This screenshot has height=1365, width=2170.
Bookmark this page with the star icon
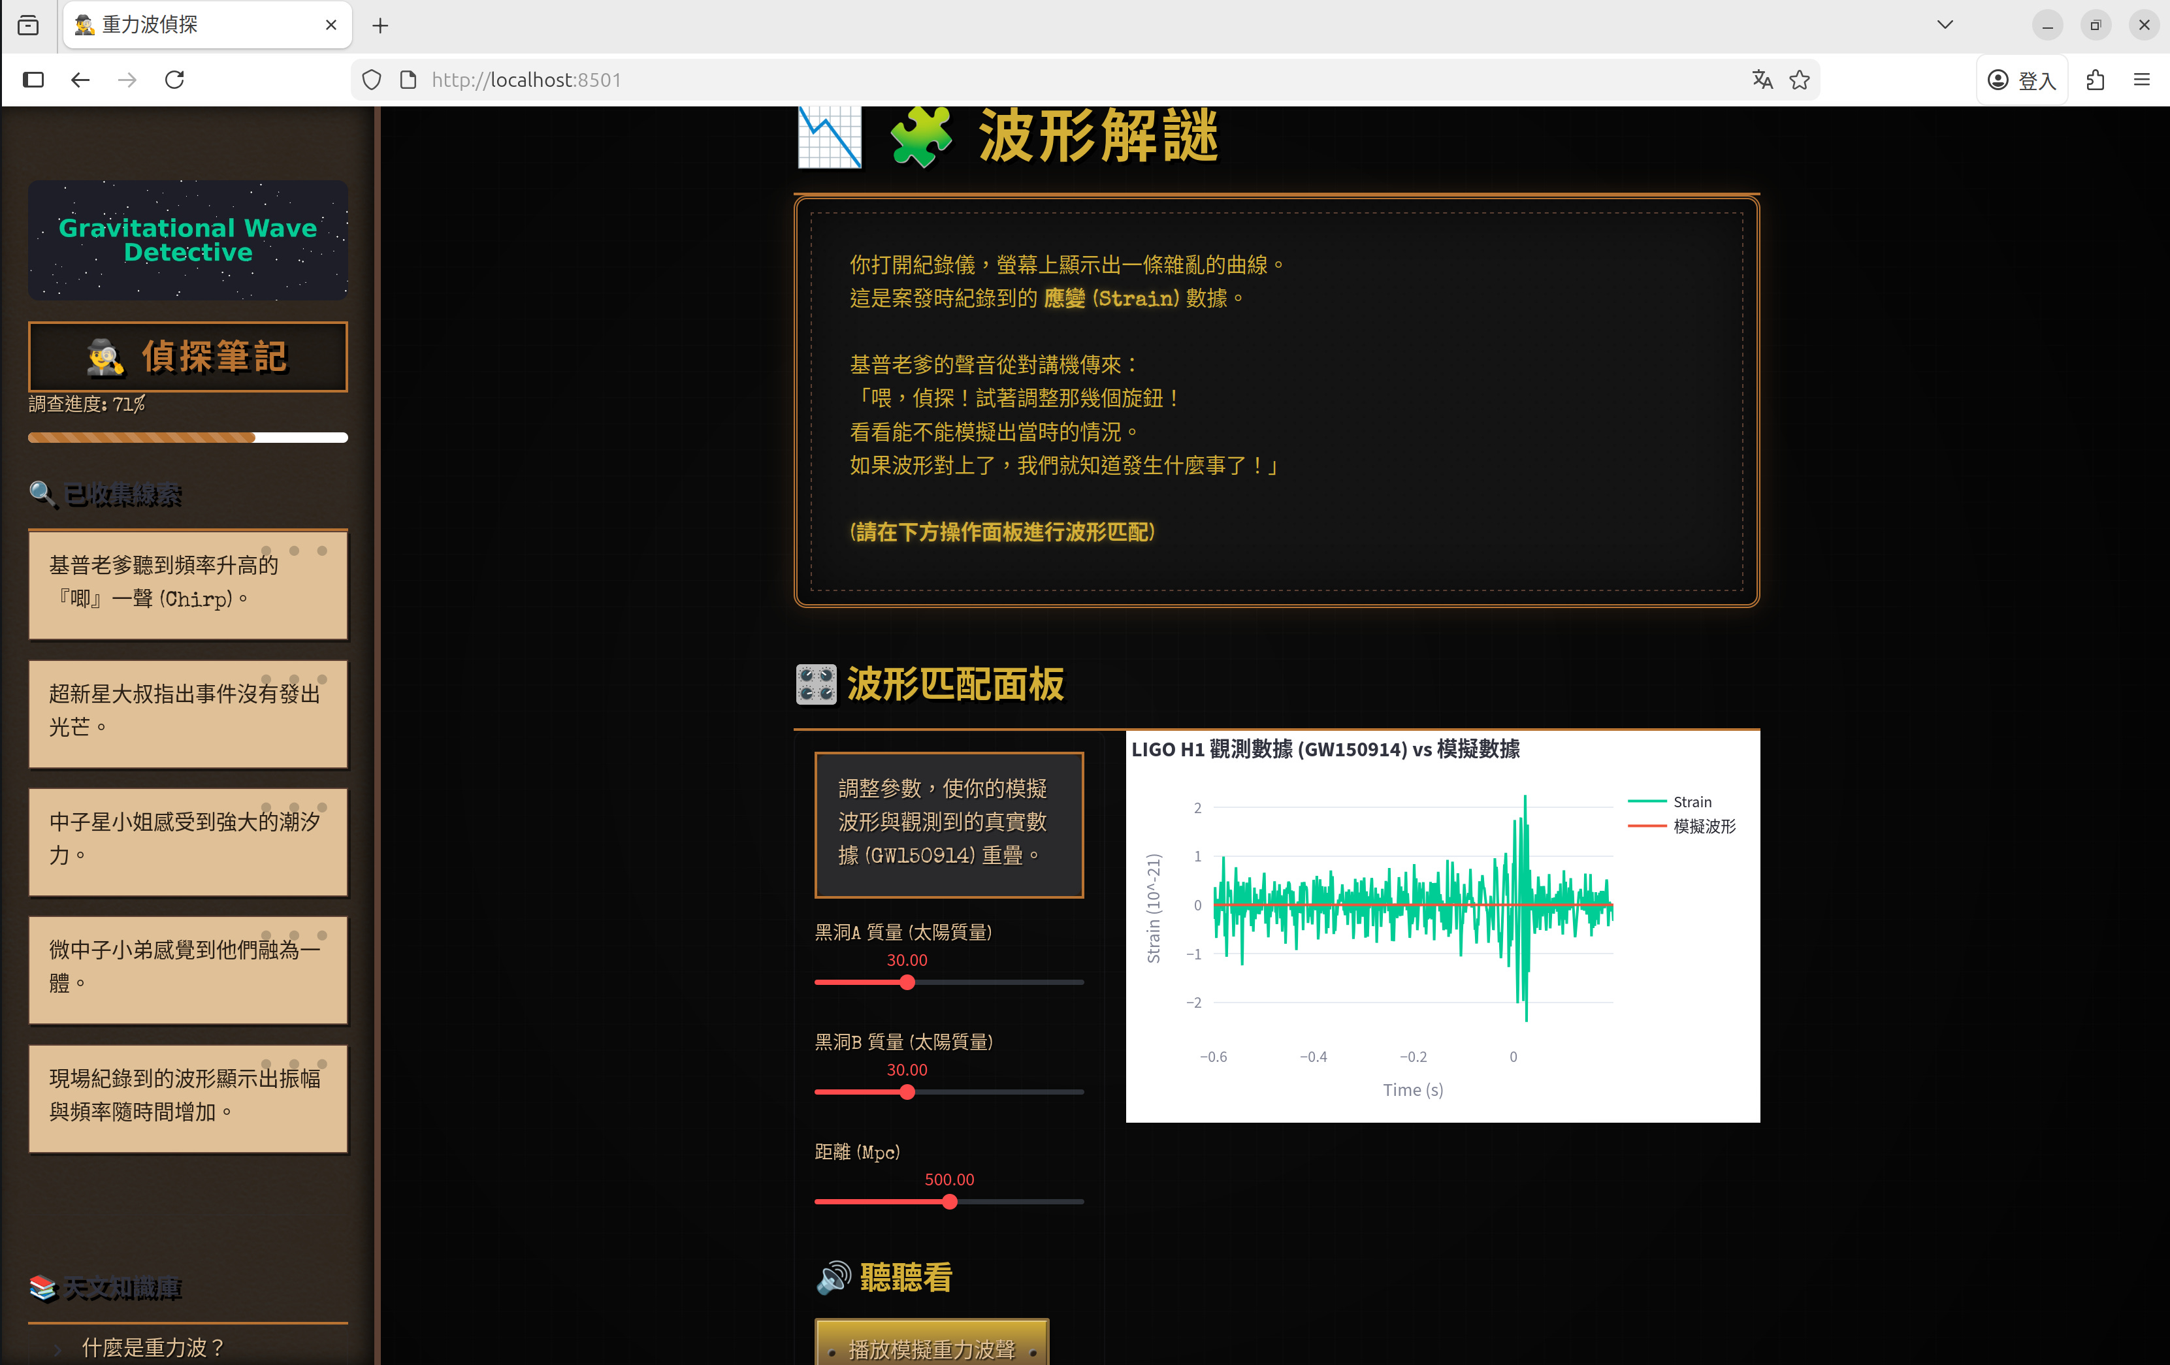(x=1800, y=79)
